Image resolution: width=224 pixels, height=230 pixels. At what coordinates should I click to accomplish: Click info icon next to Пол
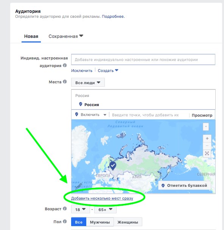point(65,221)
